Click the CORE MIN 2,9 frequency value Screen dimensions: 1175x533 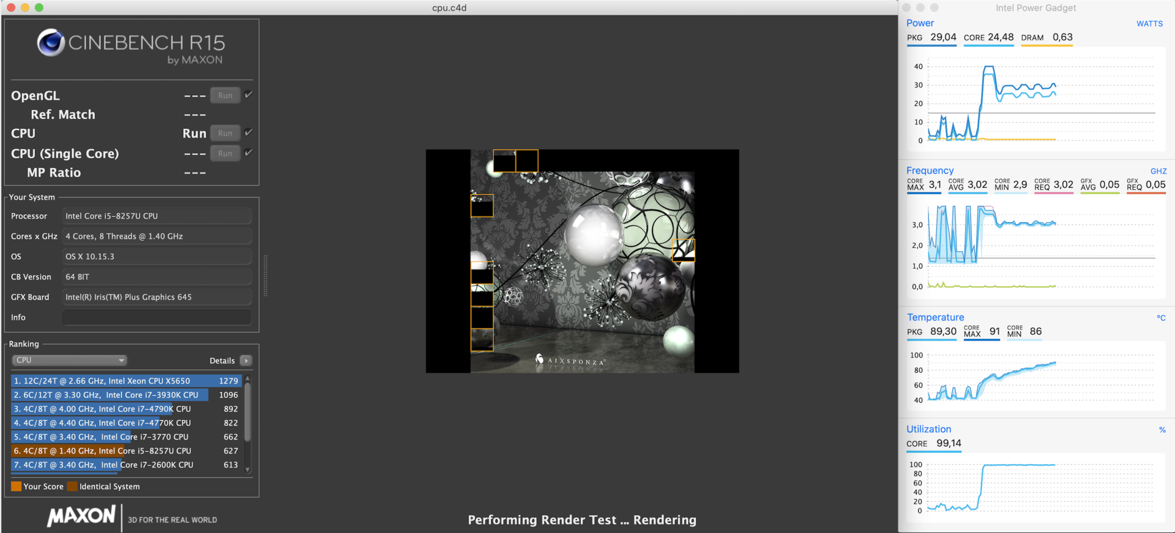pyautogui.click(x=1011, y=185)
